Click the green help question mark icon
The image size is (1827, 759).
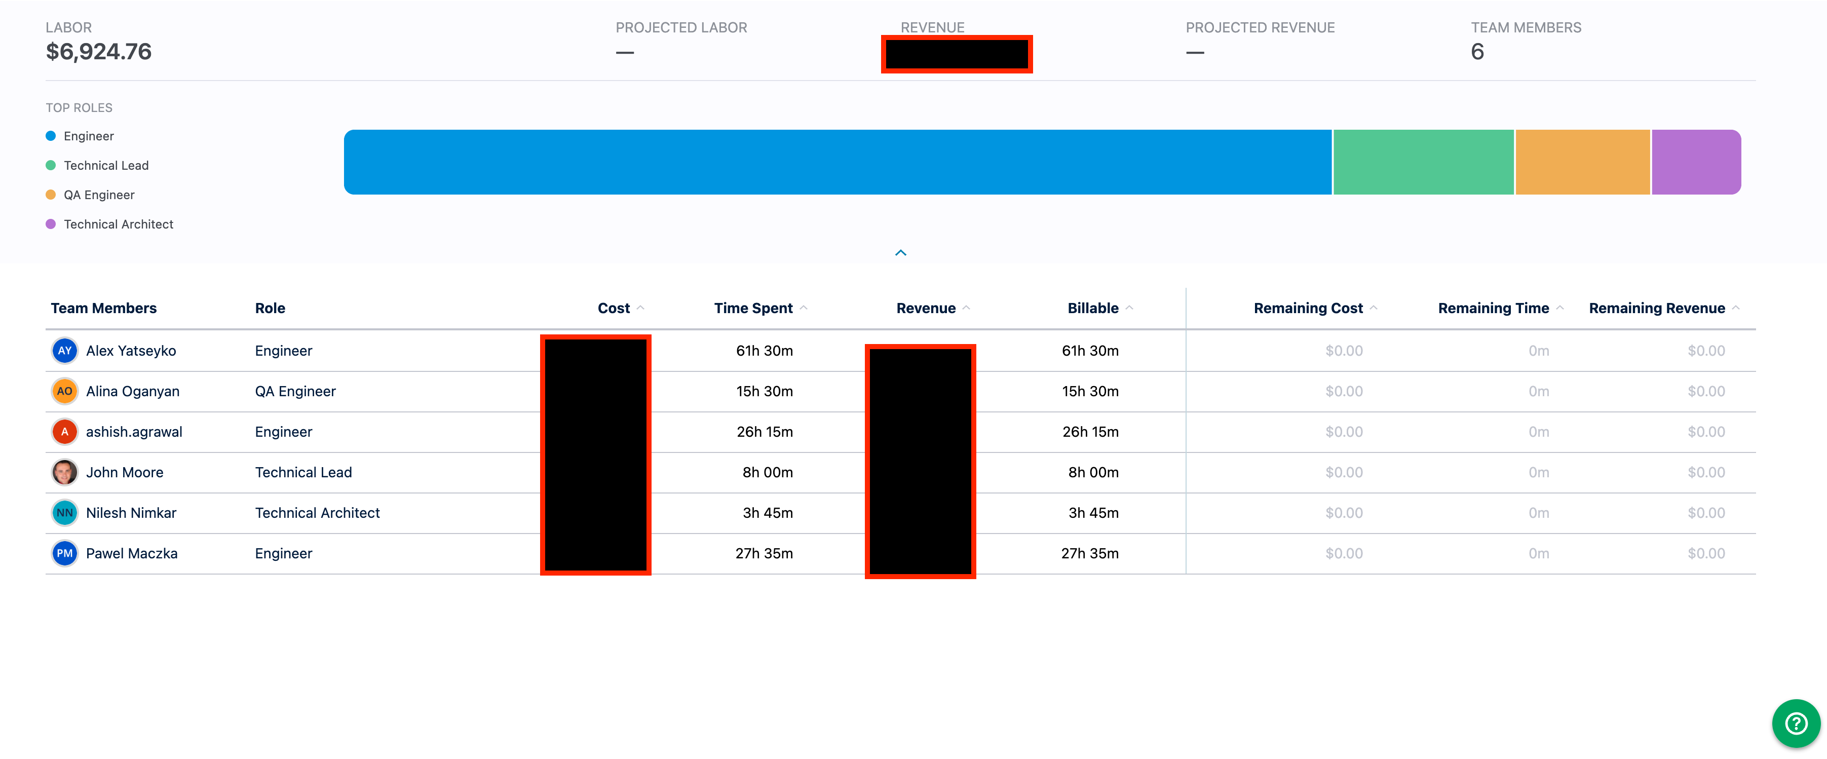coord(1796,724)
